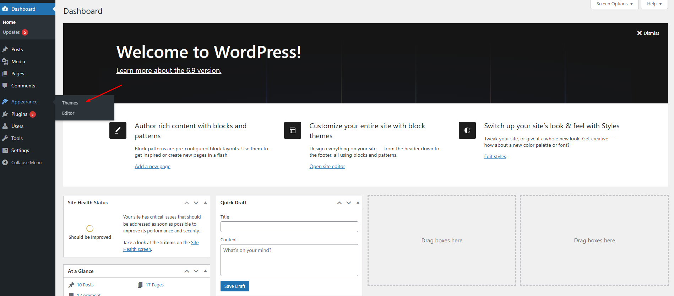Click the pages icon beside 17 Pages
Viewport: 674px width, 296px height.
coord(140,285)
